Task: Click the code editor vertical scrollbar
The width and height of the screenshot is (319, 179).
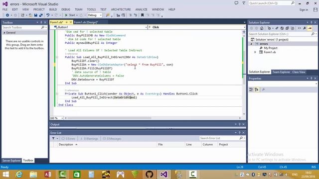Action: 244,67
